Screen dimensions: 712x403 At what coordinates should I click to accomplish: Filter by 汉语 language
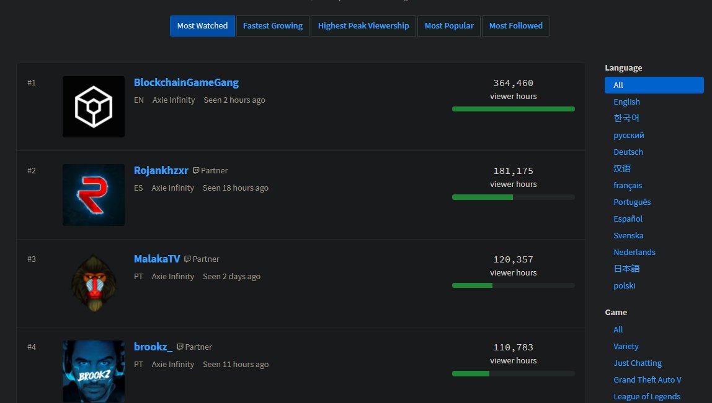(x=622, y=168)
